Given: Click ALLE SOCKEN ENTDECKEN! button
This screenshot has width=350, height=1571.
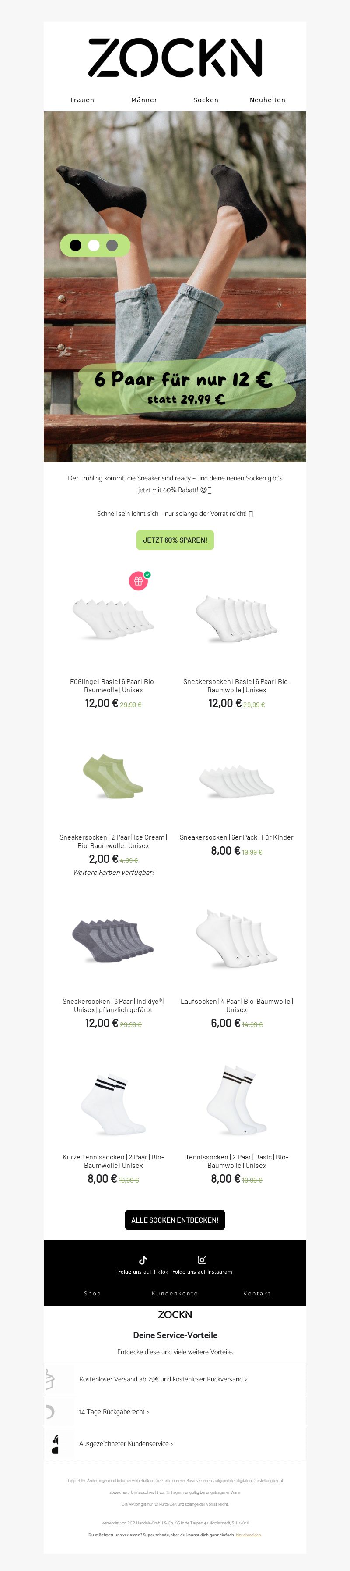Looking at the screenshot, I should pos(175,1220).
